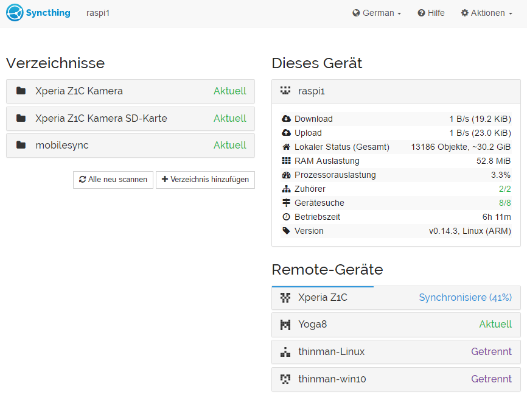Click the Zuhörer 2/2 listeners value
The image size is (527, 397).
504,189
